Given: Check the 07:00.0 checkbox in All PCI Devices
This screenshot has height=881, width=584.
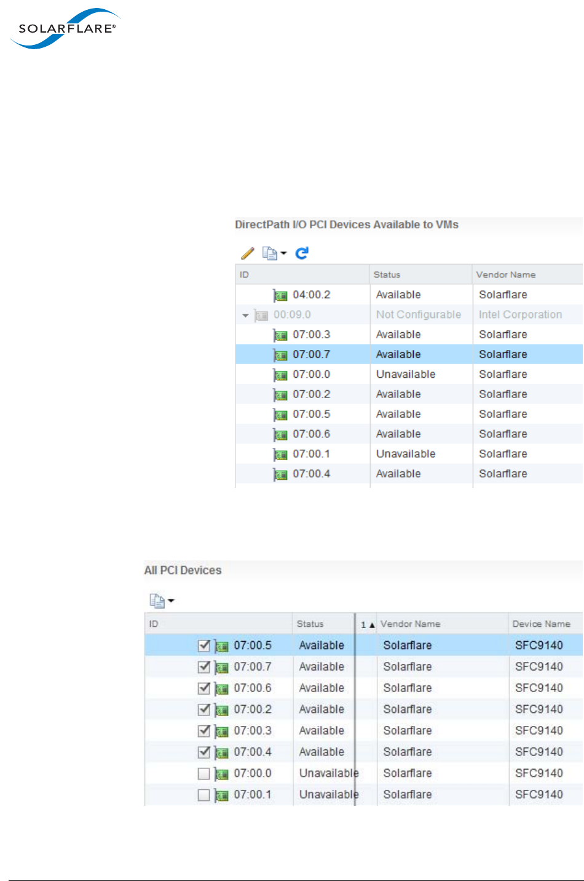Looking at the screenshot, I should tap(204, 773).
